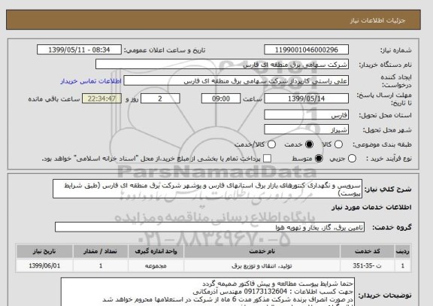This screenshot has height=306, width=433.
Task: Choose the متوسط purchase type radio
Action: point(319,159)
